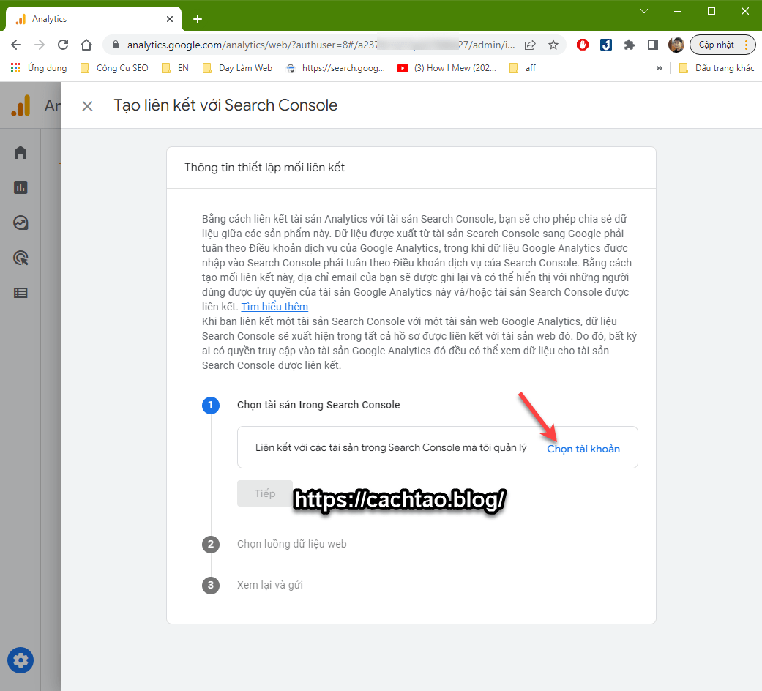This screenshot has width=762, height=691.
Task: Go back with browser back arrow
Action: coord(16,45)
